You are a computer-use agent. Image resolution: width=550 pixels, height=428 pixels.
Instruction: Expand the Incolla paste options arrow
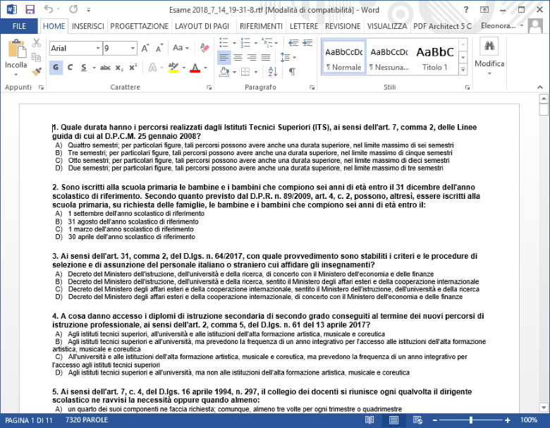coord(16,74)
